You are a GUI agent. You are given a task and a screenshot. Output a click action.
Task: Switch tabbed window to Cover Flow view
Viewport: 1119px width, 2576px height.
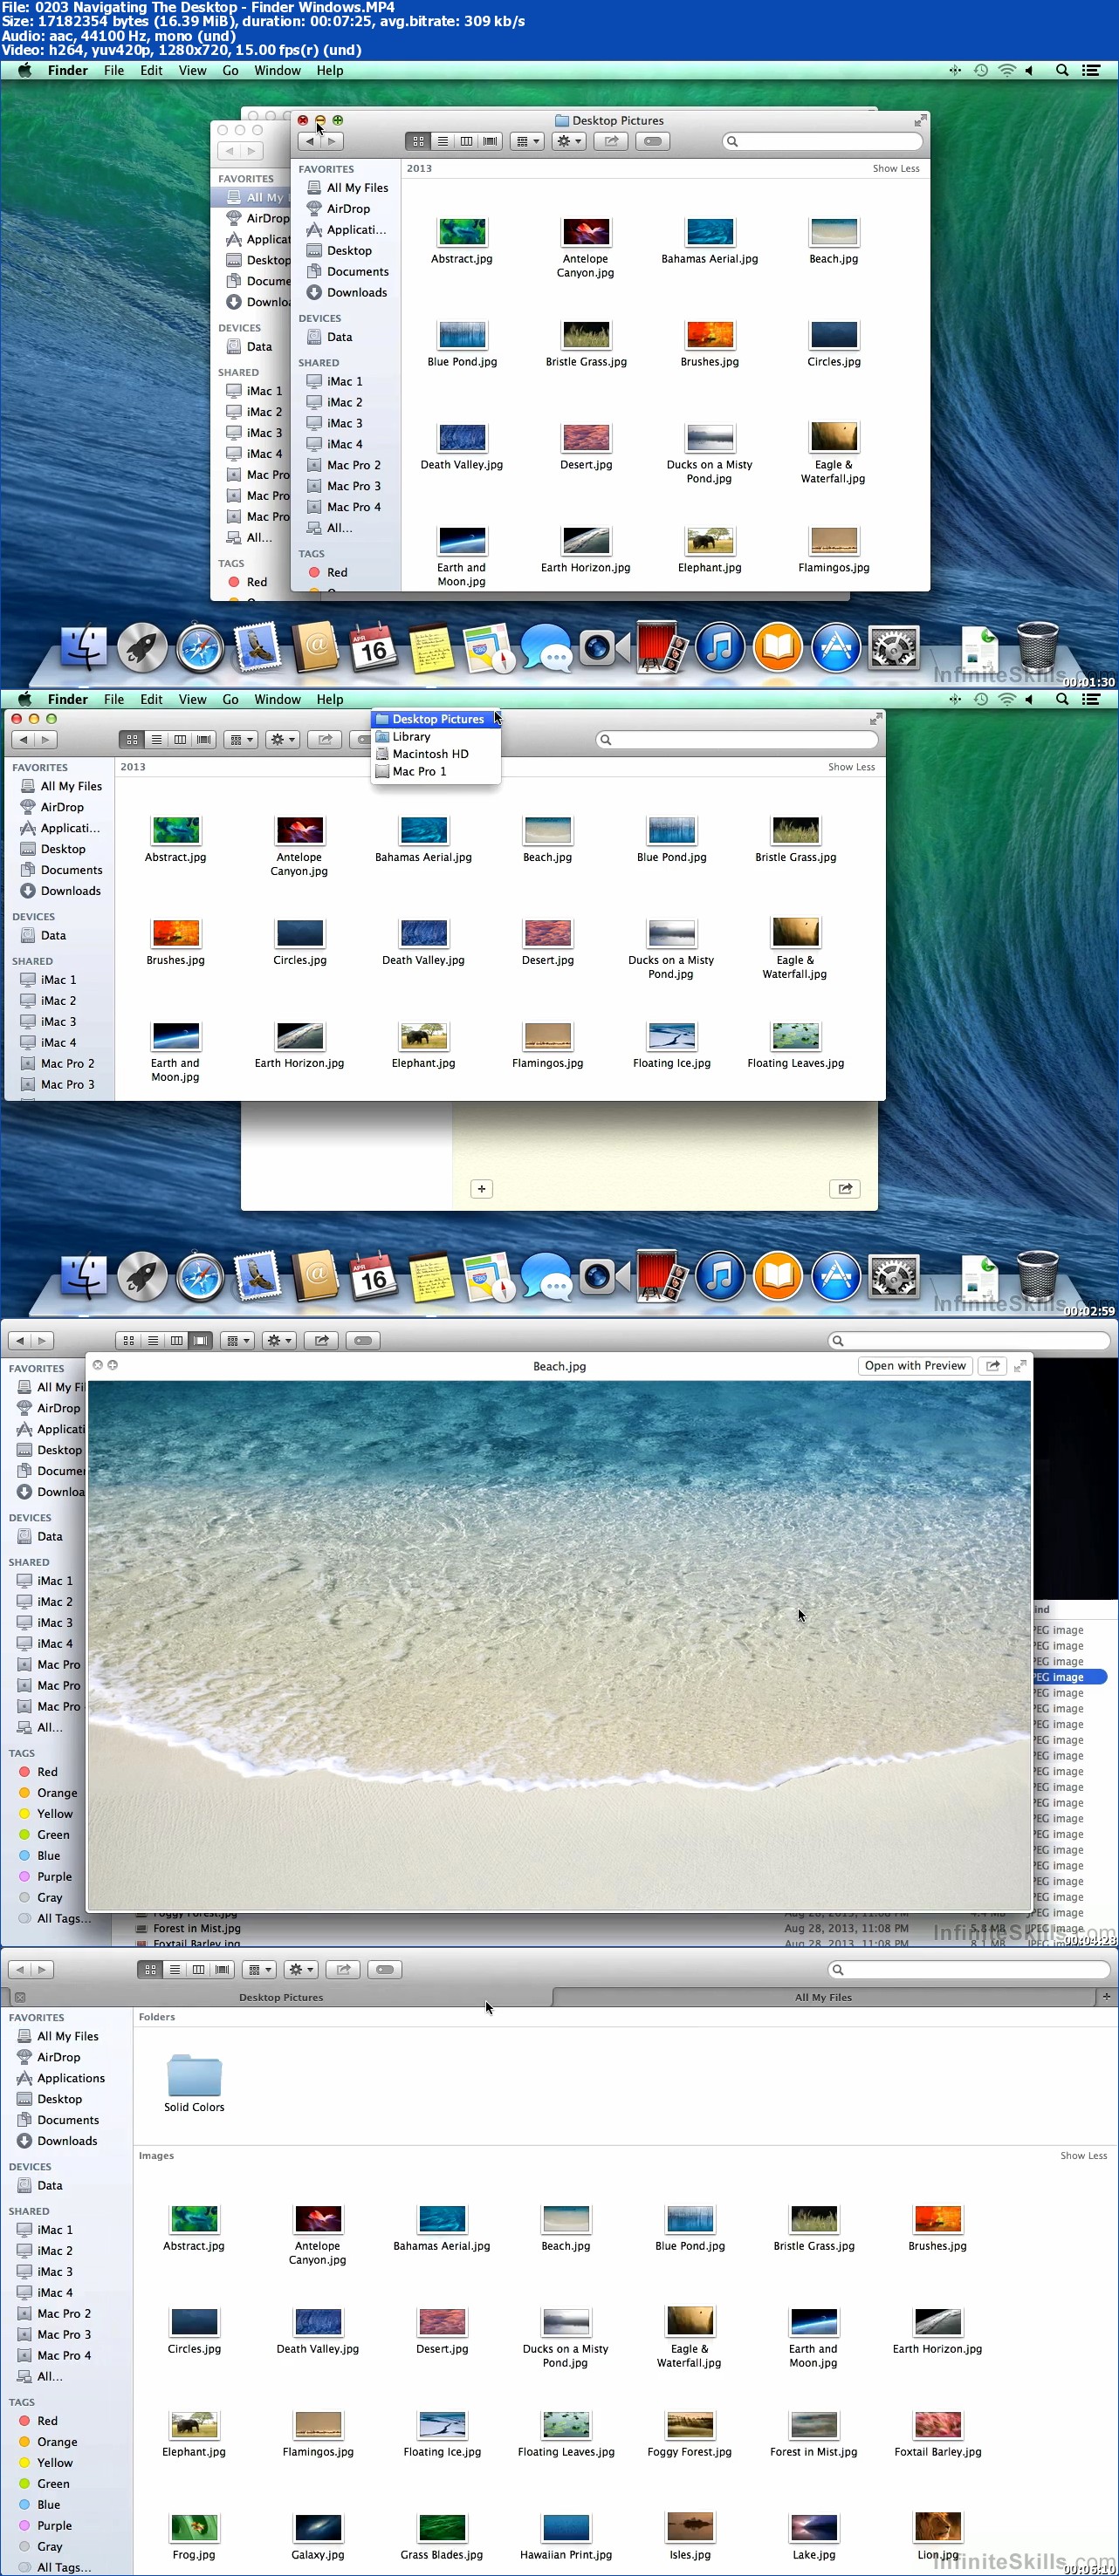[x=223, y=1969]
